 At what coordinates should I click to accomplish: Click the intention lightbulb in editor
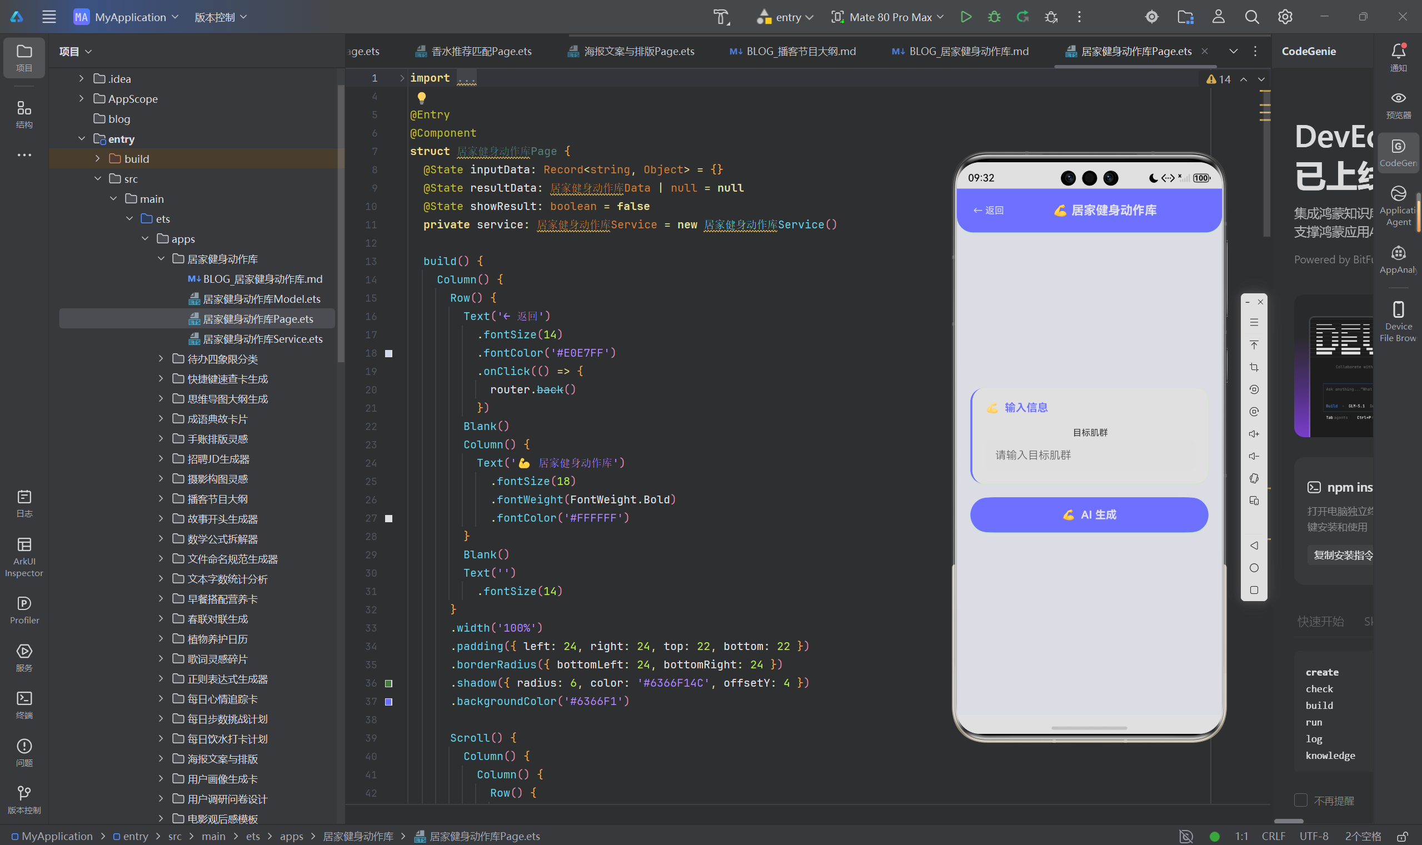point(421,97)
